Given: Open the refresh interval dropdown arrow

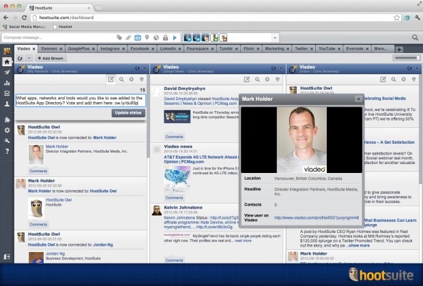Looking at the screenshot, I should pyautogui.click(x=29, y=58).
